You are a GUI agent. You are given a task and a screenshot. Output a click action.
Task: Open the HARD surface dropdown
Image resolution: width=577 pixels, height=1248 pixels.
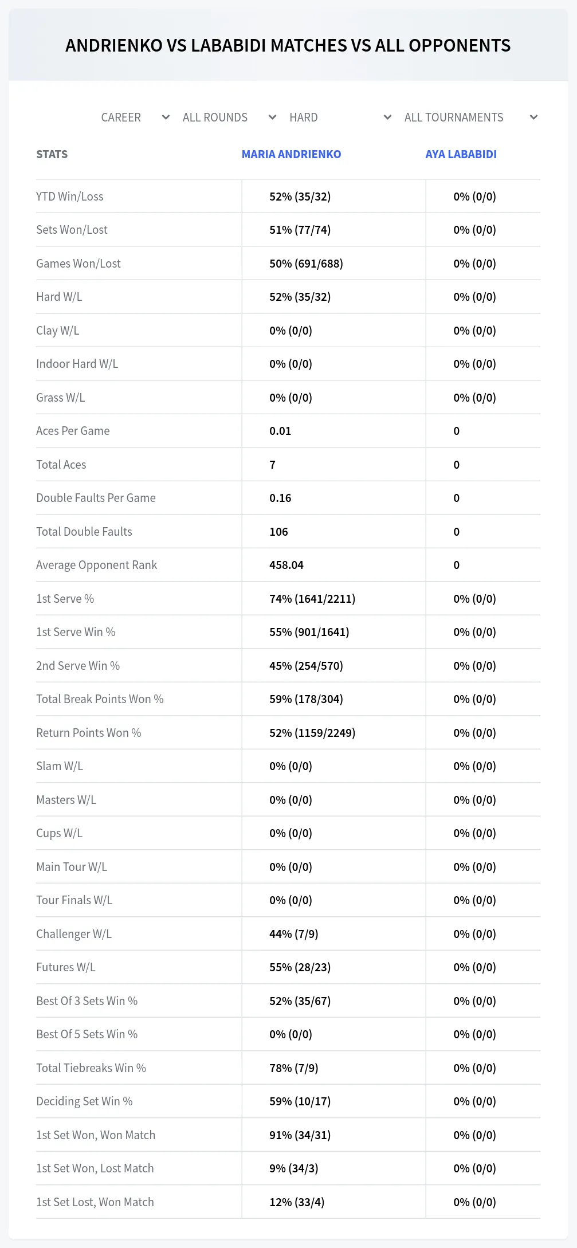tap(340, 117)
